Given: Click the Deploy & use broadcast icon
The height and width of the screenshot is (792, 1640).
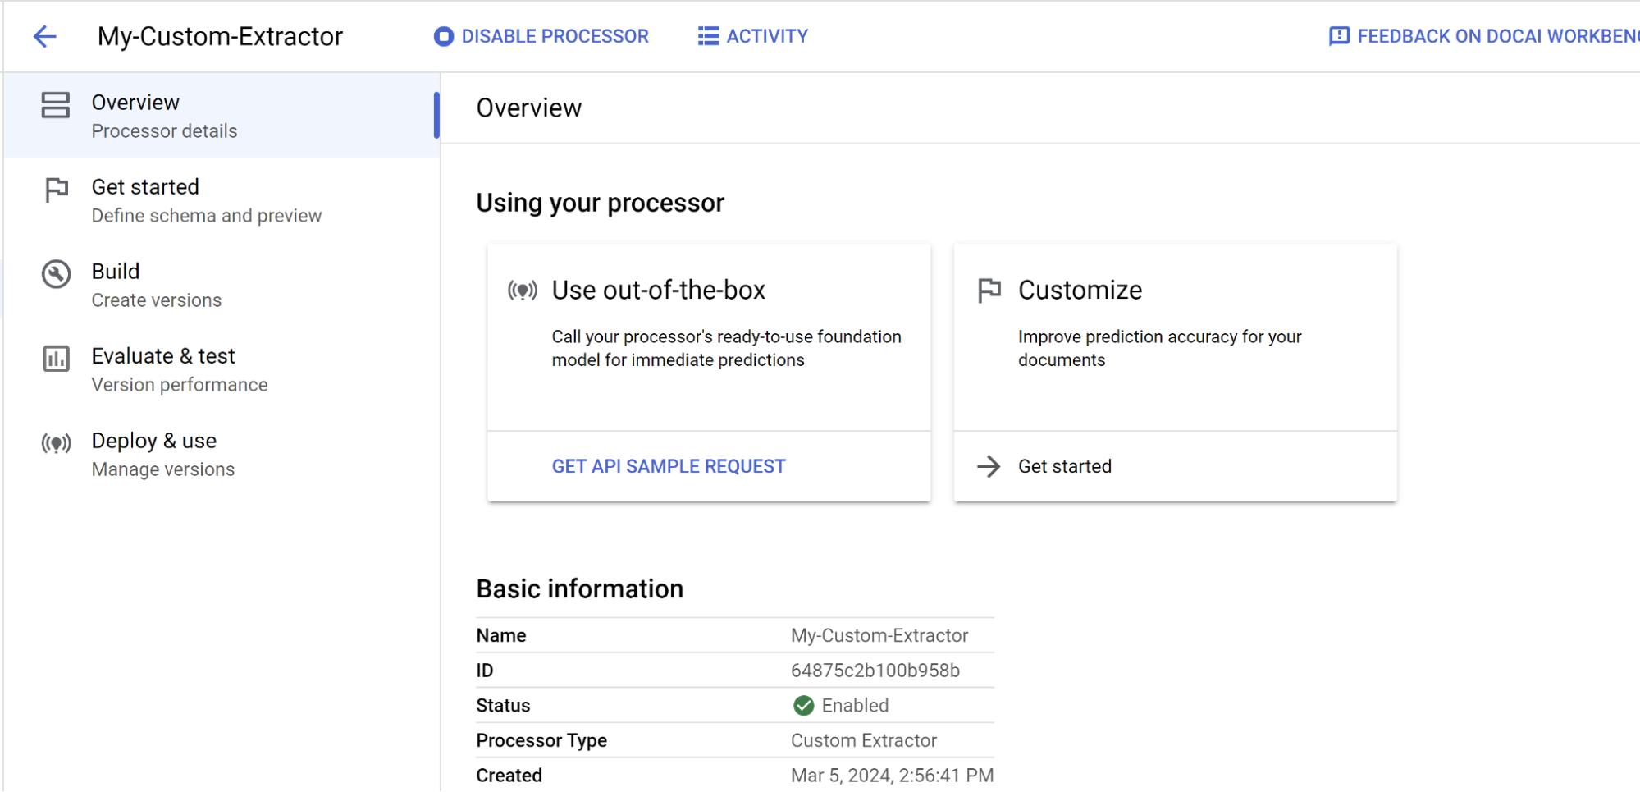Looking at the screenshot, I should [x=56, y=443].
